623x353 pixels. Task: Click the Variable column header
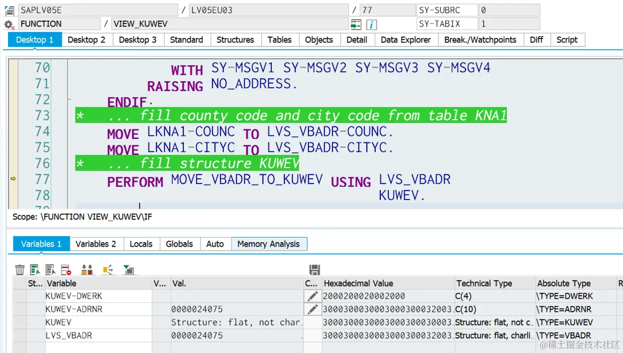point(98,283)
